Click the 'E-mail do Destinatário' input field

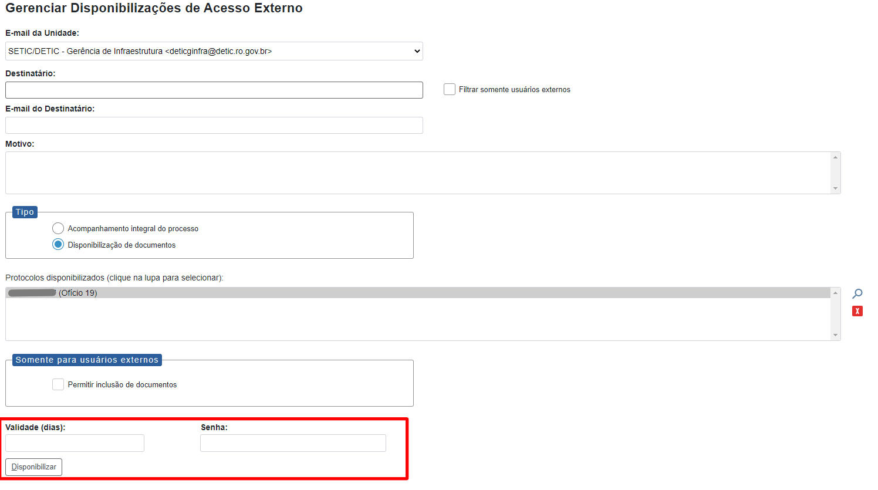(214, 125)
